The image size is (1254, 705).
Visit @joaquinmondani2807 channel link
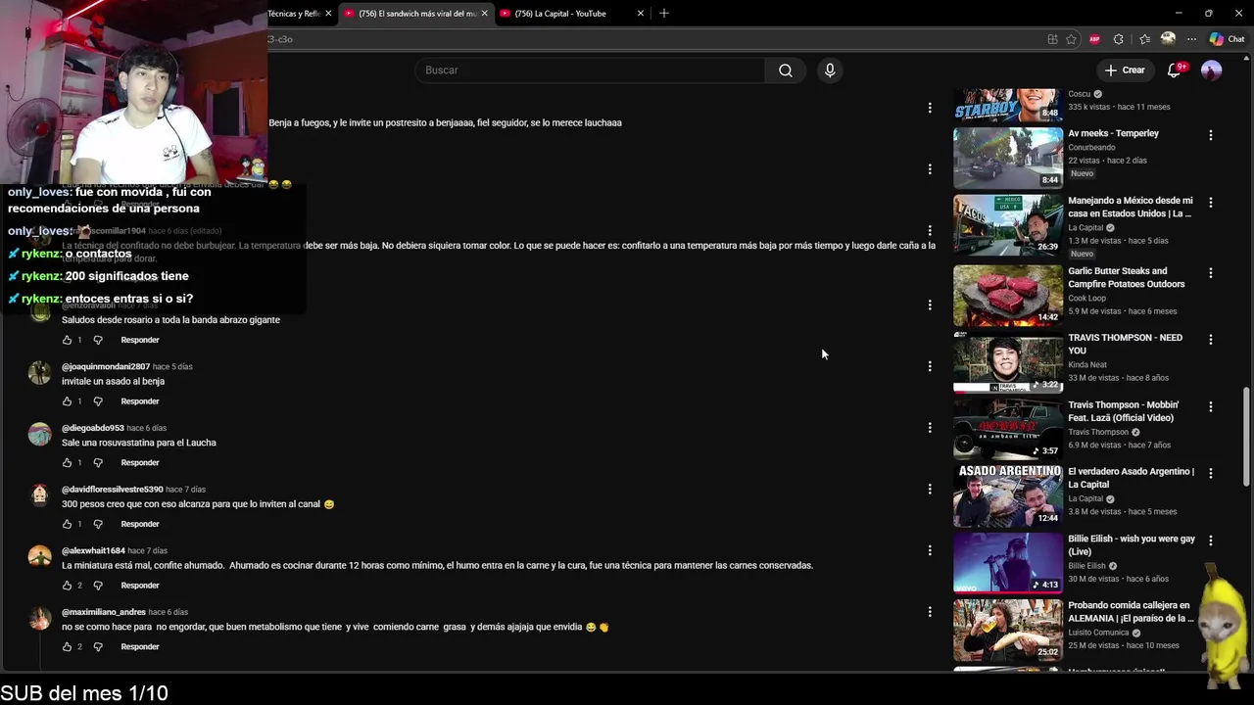(x=106, y=366)
